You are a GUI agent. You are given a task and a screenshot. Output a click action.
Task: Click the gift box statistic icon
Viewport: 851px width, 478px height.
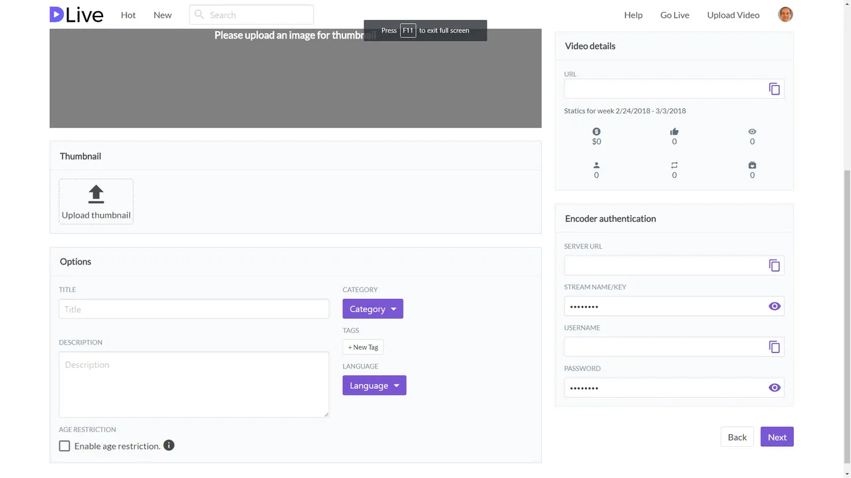point(752,165)
